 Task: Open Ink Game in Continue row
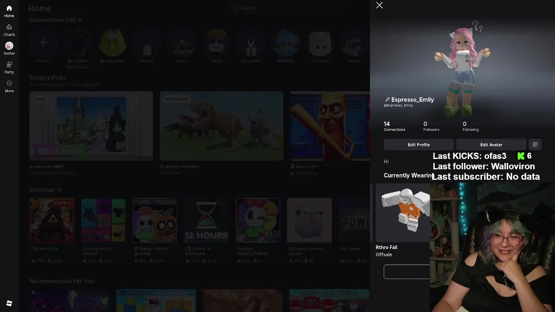52,221
